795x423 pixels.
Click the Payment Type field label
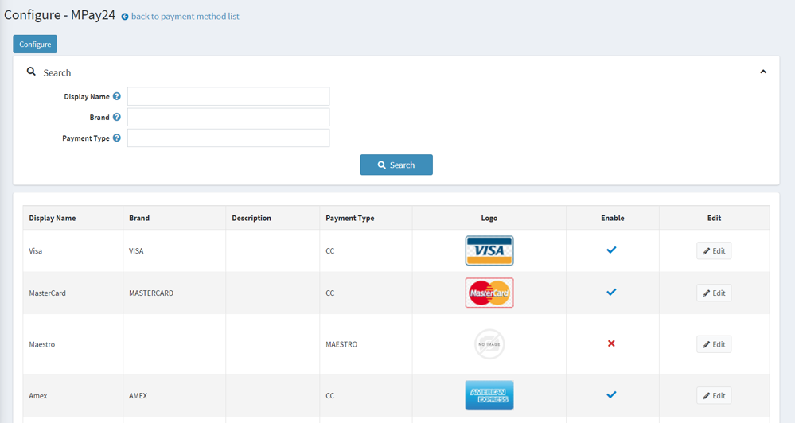[x=86, y=138]
